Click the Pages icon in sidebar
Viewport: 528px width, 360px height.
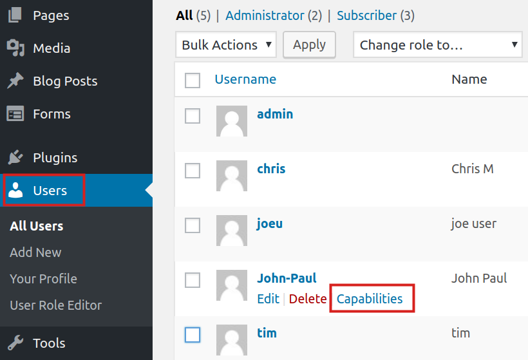pyautogui.click(x=15, y=15)
